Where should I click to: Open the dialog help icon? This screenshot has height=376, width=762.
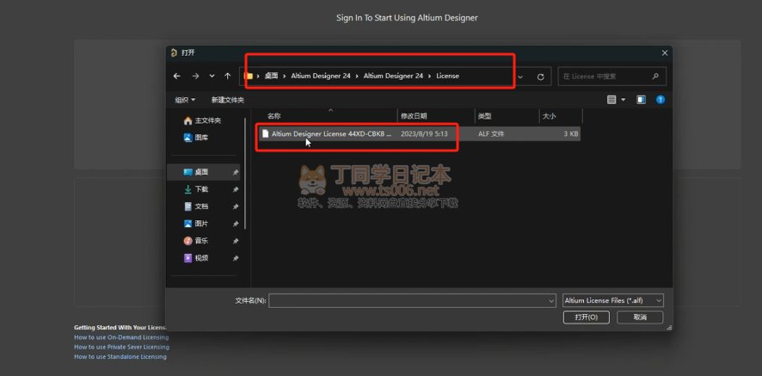[x=660, y=100]
